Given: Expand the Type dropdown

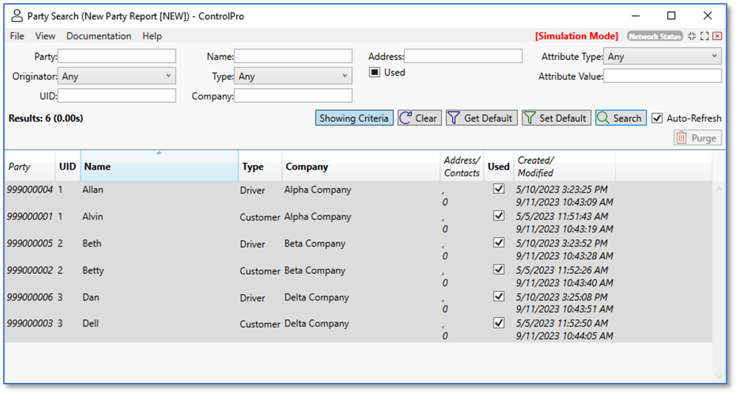Looking at the screenshot, I should (293, 76).
